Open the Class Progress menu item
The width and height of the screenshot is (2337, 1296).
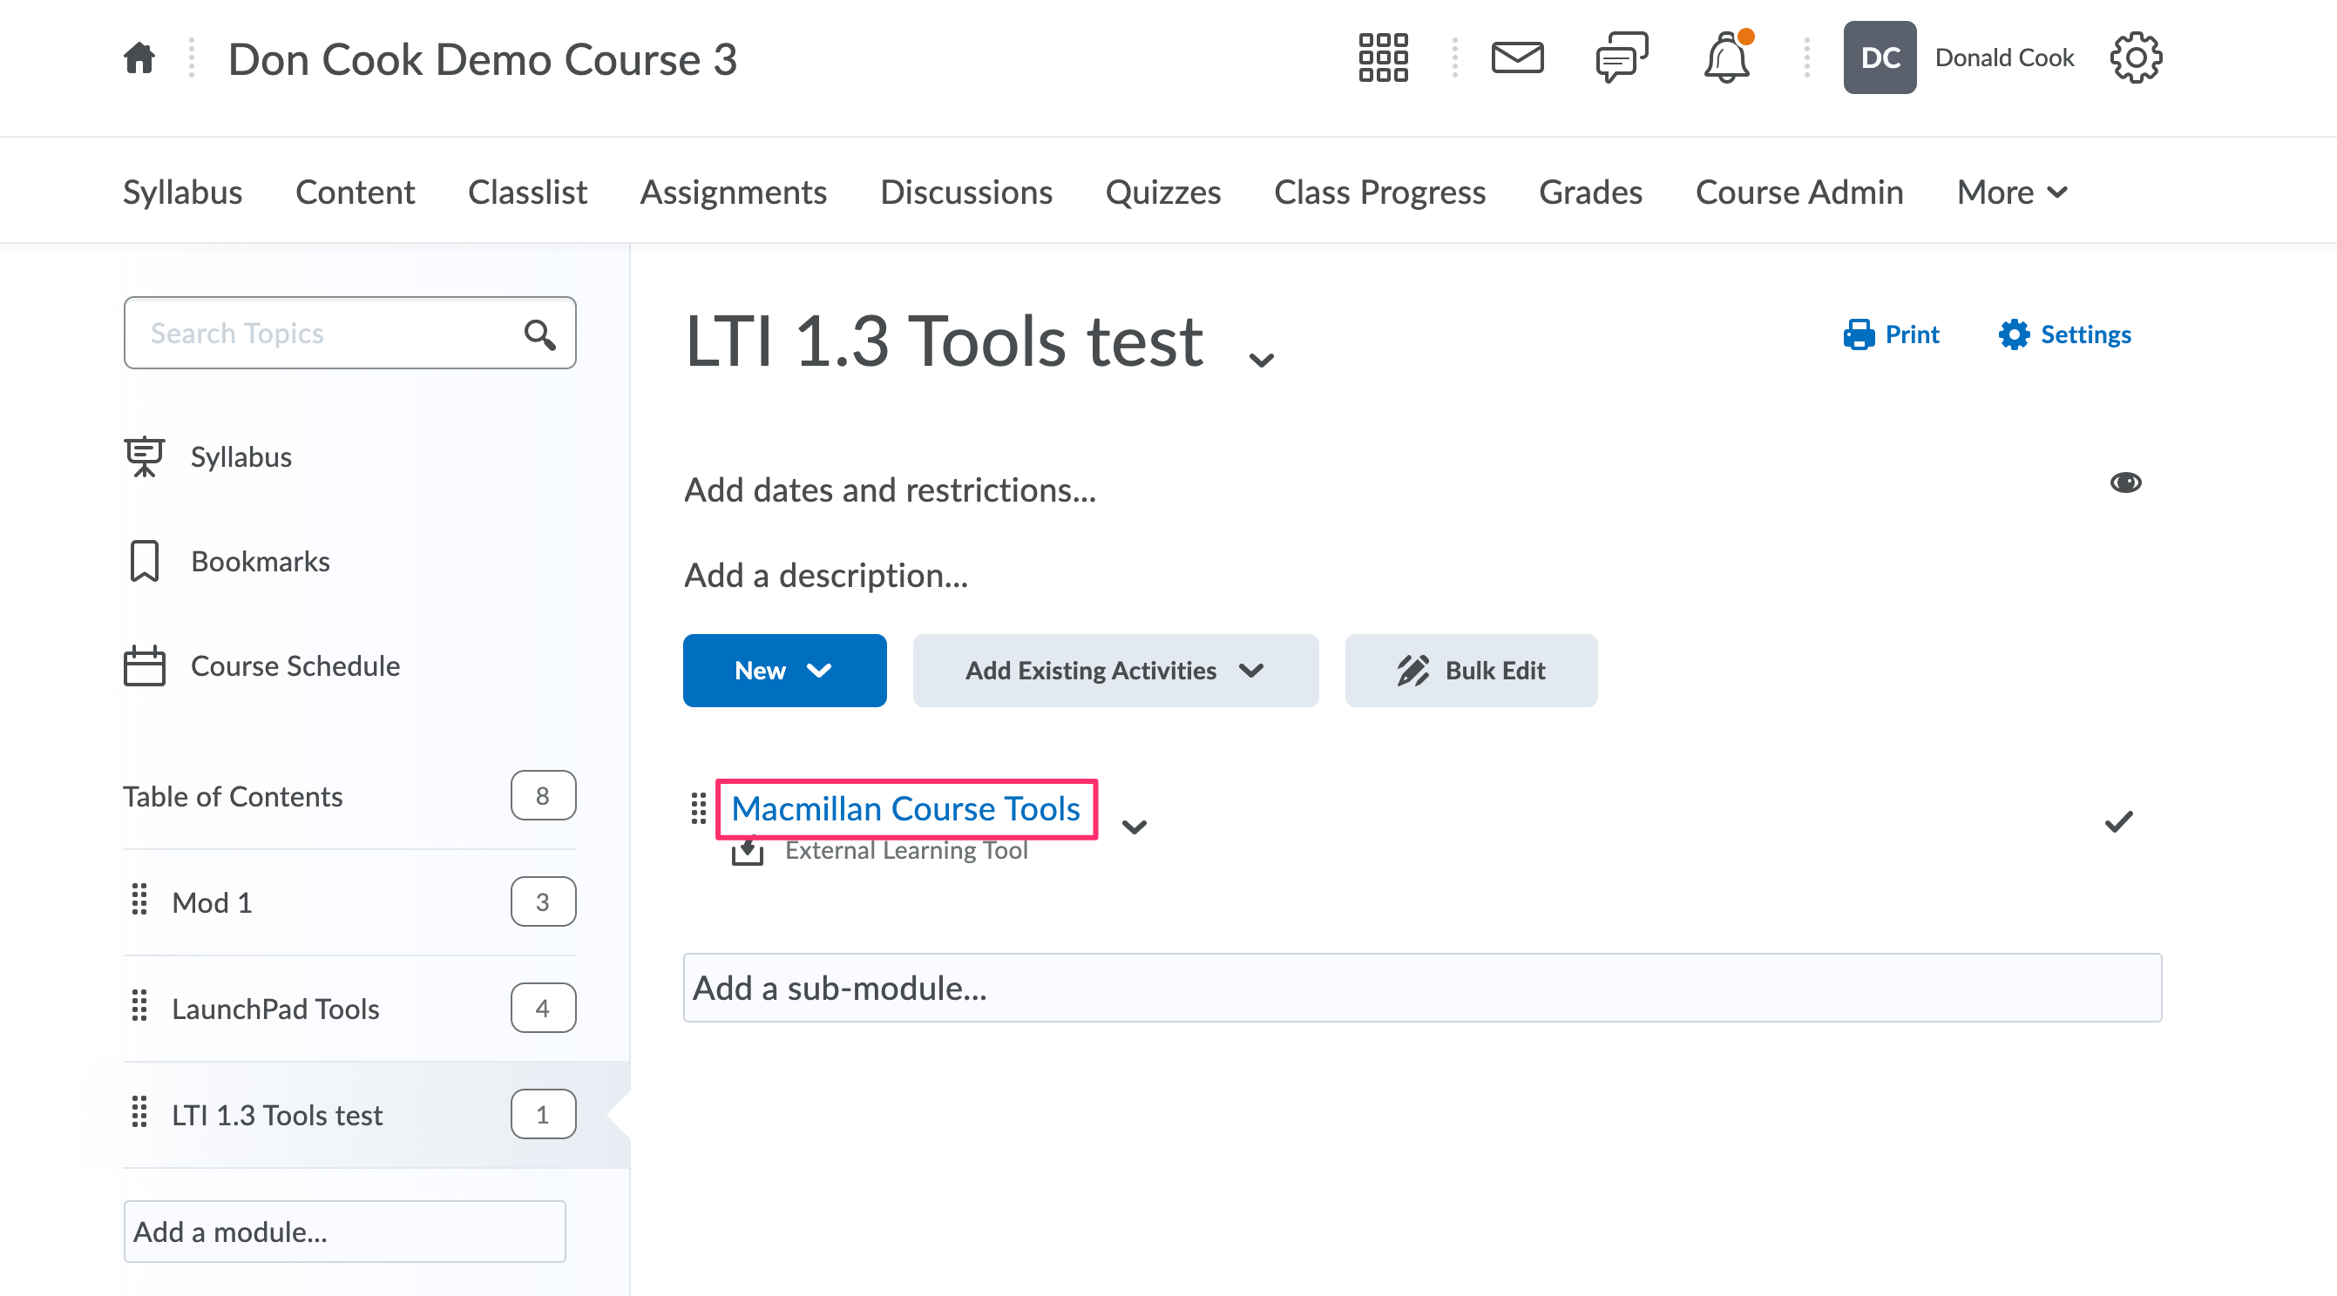point(1379,192)
